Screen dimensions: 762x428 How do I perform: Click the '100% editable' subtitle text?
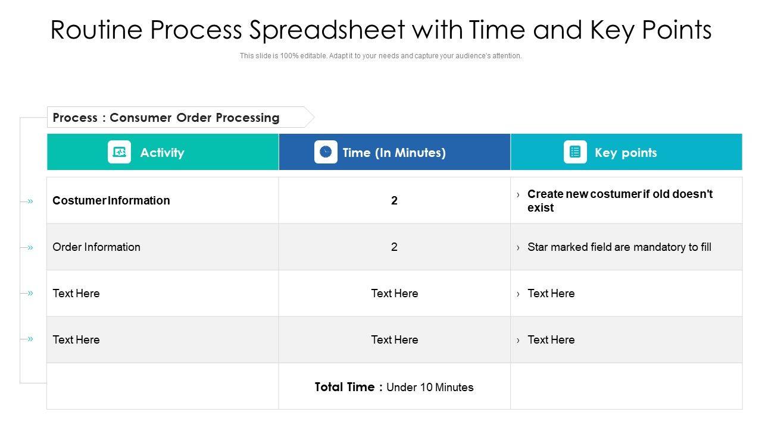(x=381, y=56)
